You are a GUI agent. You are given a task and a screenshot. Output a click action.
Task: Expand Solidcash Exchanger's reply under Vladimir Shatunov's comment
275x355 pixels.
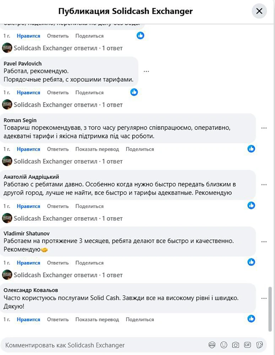click(x=68, y=275)
